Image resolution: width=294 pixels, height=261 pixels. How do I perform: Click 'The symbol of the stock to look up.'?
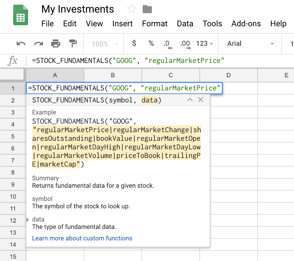pos(81,206)
